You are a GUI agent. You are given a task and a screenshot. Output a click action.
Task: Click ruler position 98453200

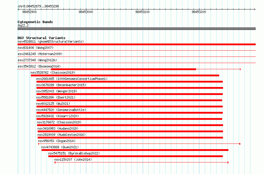pyautogui.click(x=199, y=12)
